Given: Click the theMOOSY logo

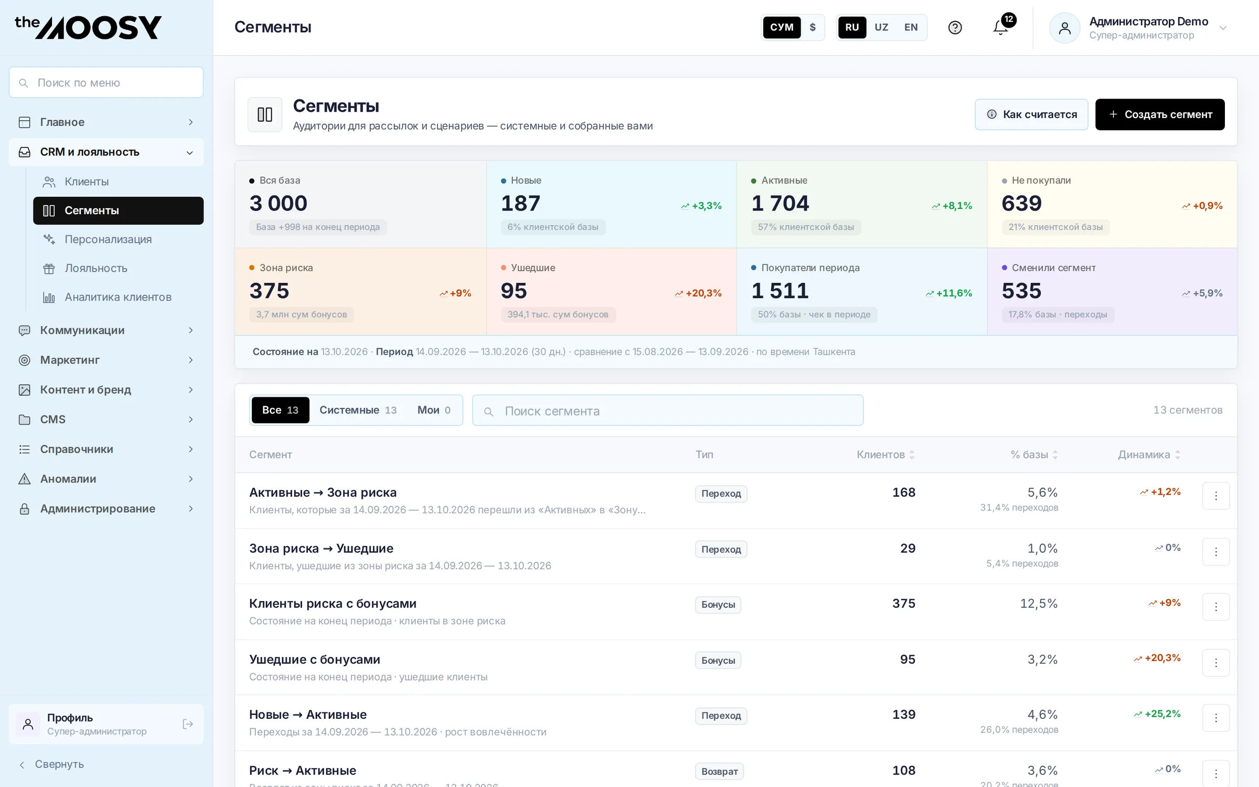Looking at the screenshot, I should click(88, 27).
